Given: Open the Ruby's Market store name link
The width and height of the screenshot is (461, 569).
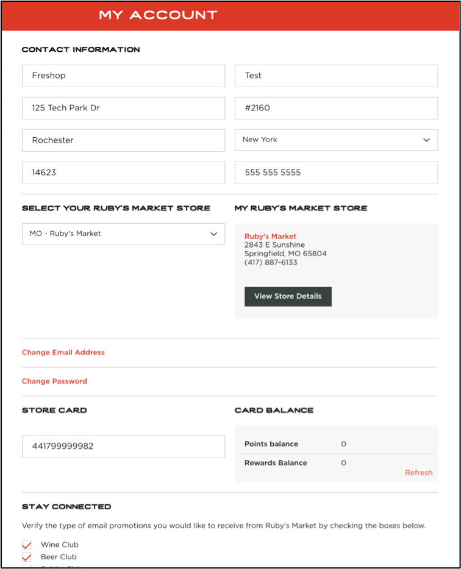Looking at the screenshot, I should click(270, 236).
